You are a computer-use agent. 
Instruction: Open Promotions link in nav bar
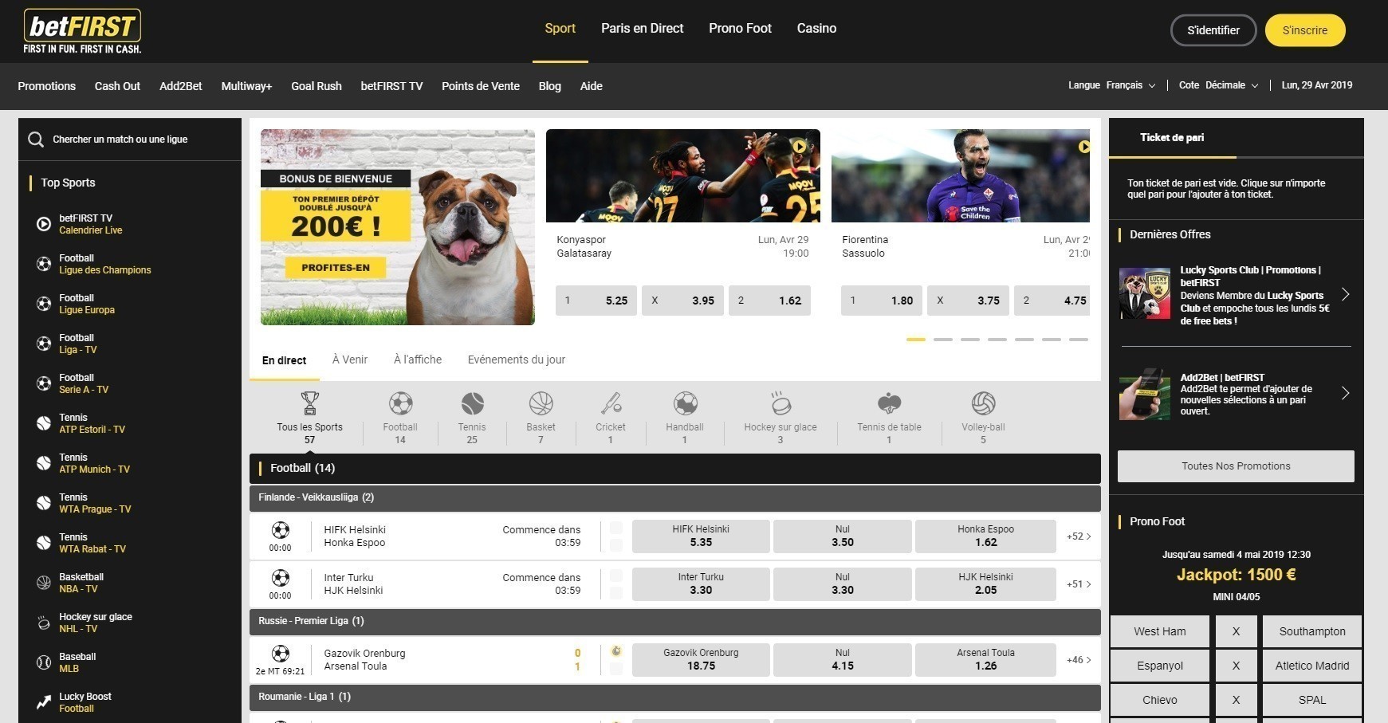47,86
